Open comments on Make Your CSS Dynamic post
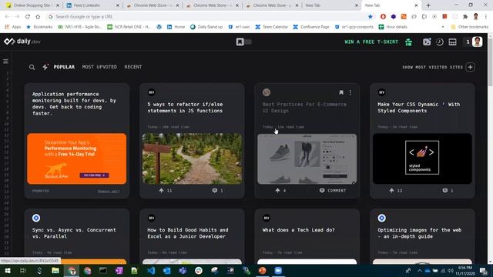The width and height of the screenshot is (493, 277). [445, 190]
